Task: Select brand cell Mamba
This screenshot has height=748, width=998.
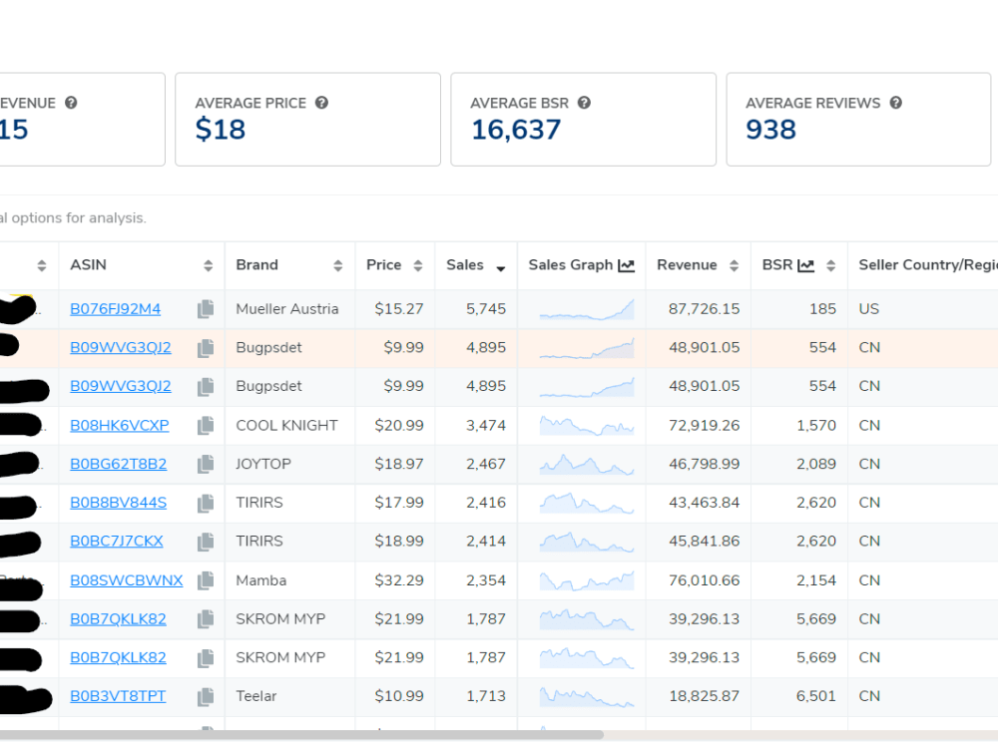Action: [260, 580]
